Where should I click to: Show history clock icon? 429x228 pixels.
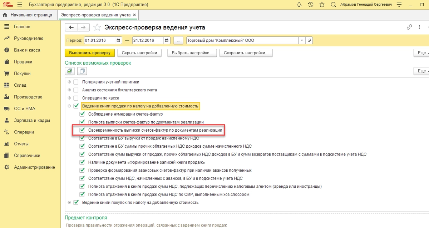(x=310, y=5)
